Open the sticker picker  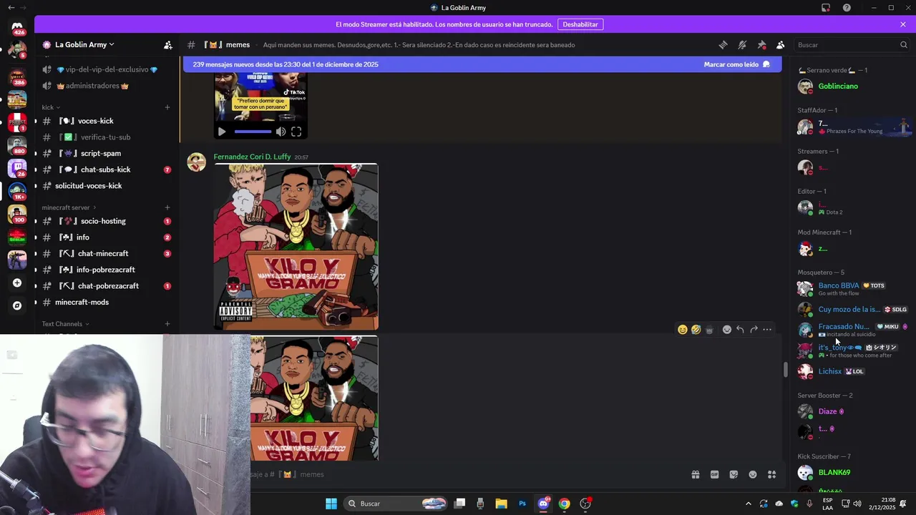[734, 474]
